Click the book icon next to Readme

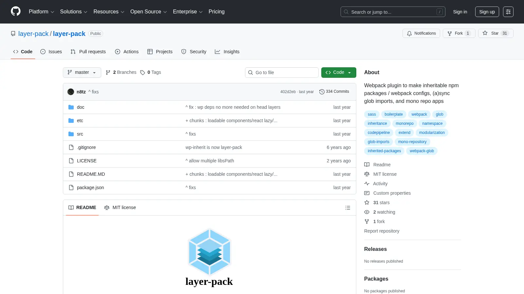click(367, 165)
